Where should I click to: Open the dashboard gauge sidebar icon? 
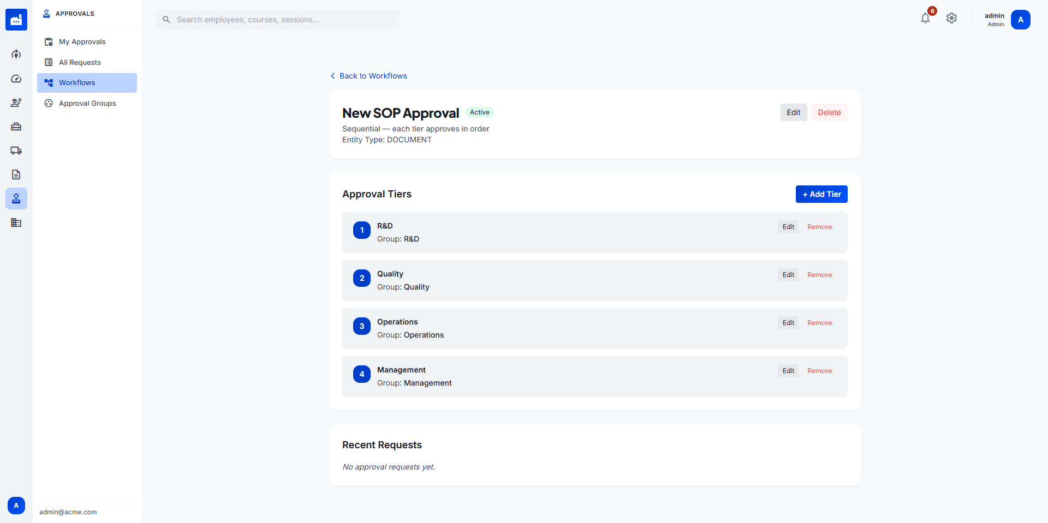pos(16,79)
